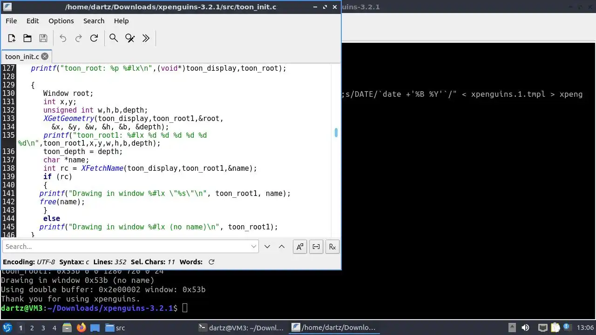Click the Jump to double-chevron icon
The width and height of the screenshot is (596, 335).
pyautogui.click(x=146, y=38)
